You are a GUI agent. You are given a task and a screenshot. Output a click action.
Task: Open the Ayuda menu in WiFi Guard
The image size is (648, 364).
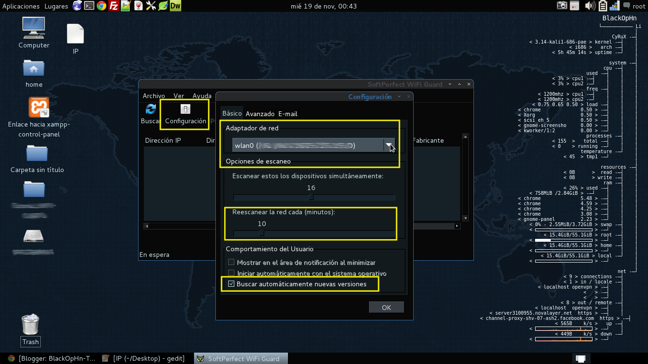(202, 96)
